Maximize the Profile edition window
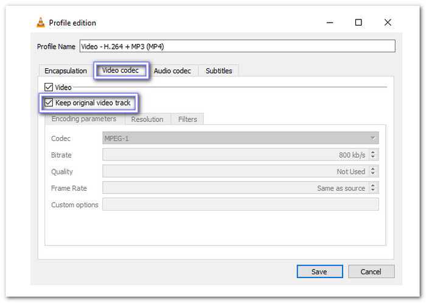 (358, 23)
